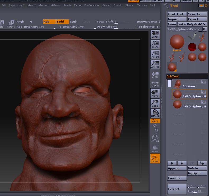Switch to Zsub sculpt mode
This screenshot has width=209, height=196.
pyautogui.click(x=73, y=21)
